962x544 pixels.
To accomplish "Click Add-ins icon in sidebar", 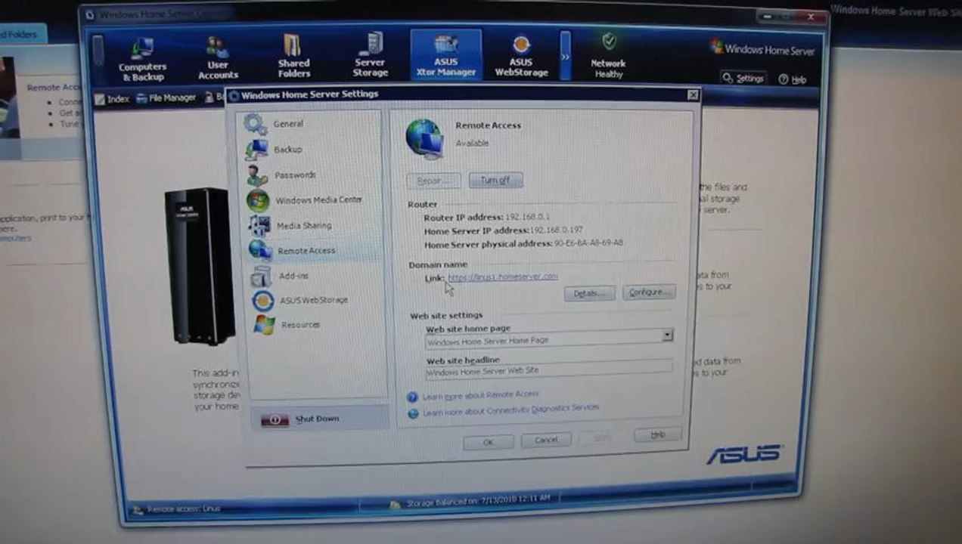I will [261, 276].
